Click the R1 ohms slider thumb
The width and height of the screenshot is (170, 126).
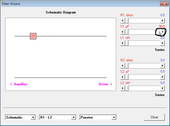pyautogui.click(x=127, y=21)
